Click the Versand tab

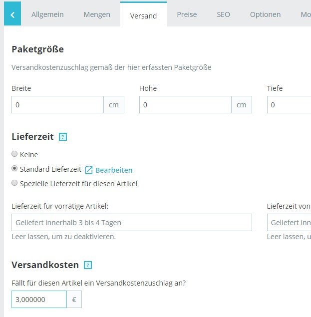point(143,15)
